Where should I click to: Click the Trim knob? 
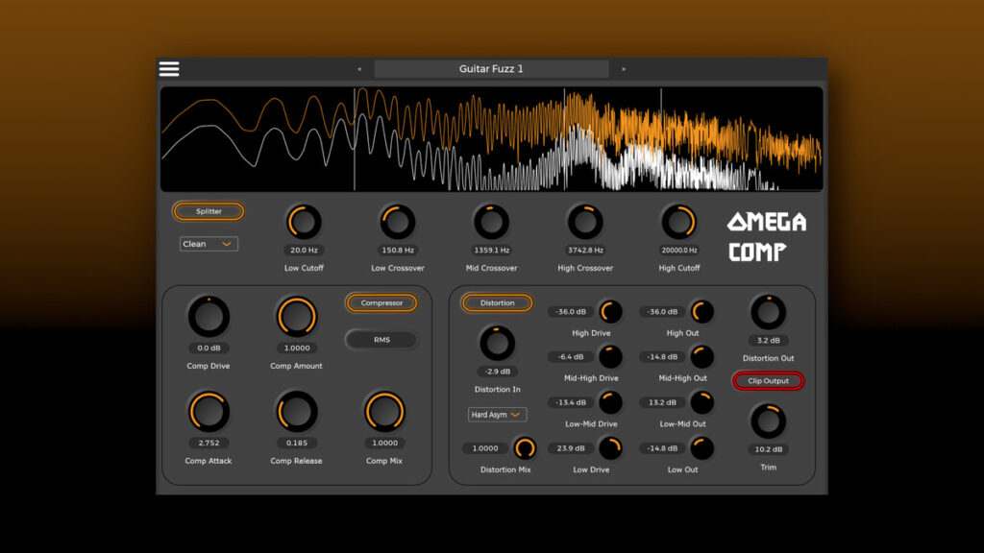(768, 421)
